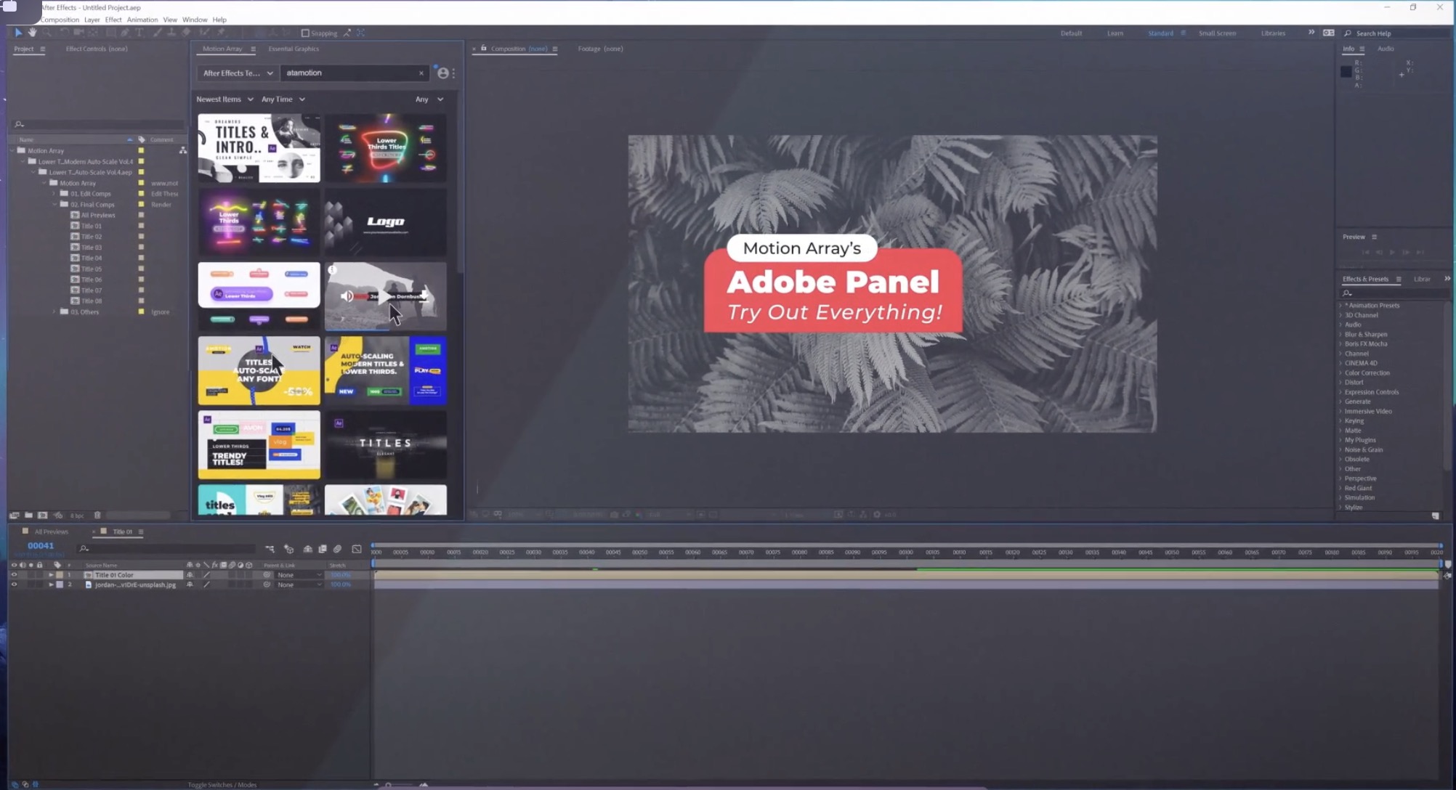
Task: Select the Hand tool in toolbar
Action: [32, 33]
